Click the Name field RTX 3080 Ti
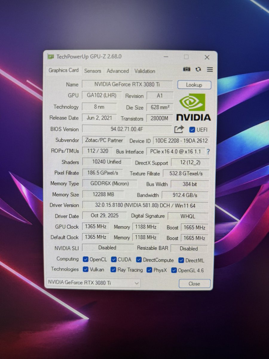269x359 pixels. (127, 84)
